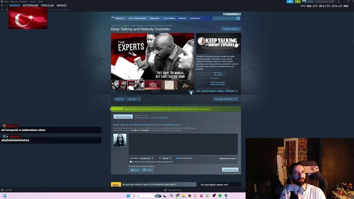Click the store search input field
Viewport: 354px width, 199px height.
pyautogui.click(x=225, y=18)
